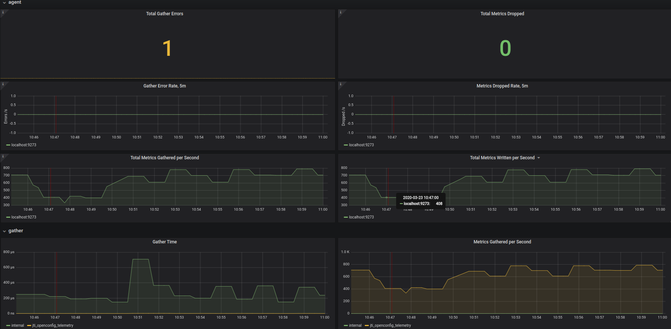This screenshot has width=671, height=329.
Task: Show info icon on Total Metrics Gathered per Second panel
Action: click(x=3, y=156)
